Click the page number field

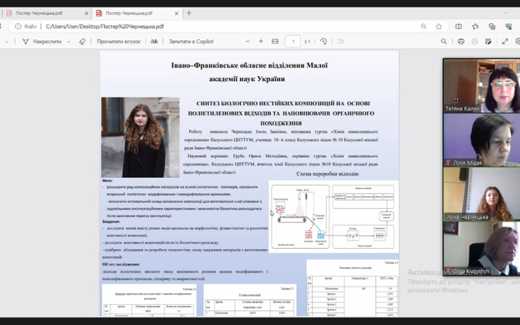[x=293, y=42]
